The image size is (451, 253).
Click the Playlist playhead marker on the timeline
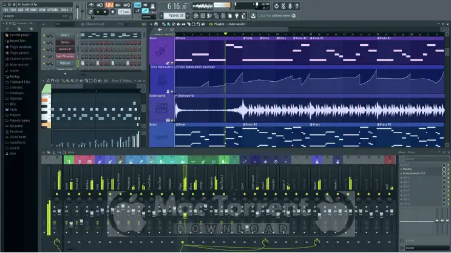click(226, 34)
